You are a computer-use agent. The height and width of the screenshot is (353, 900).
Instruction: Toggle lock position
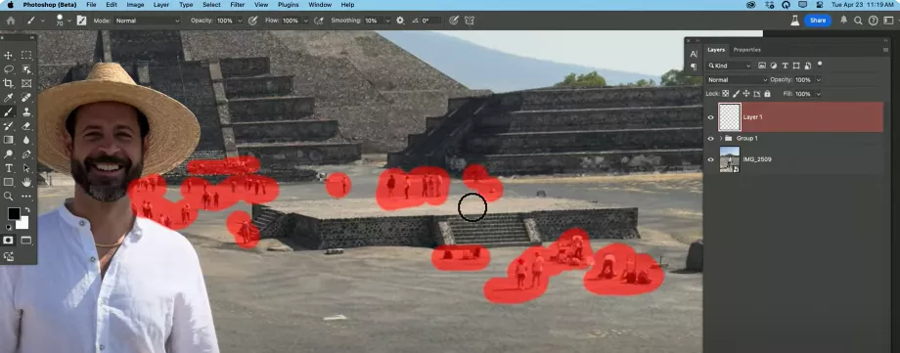[746, 94]
